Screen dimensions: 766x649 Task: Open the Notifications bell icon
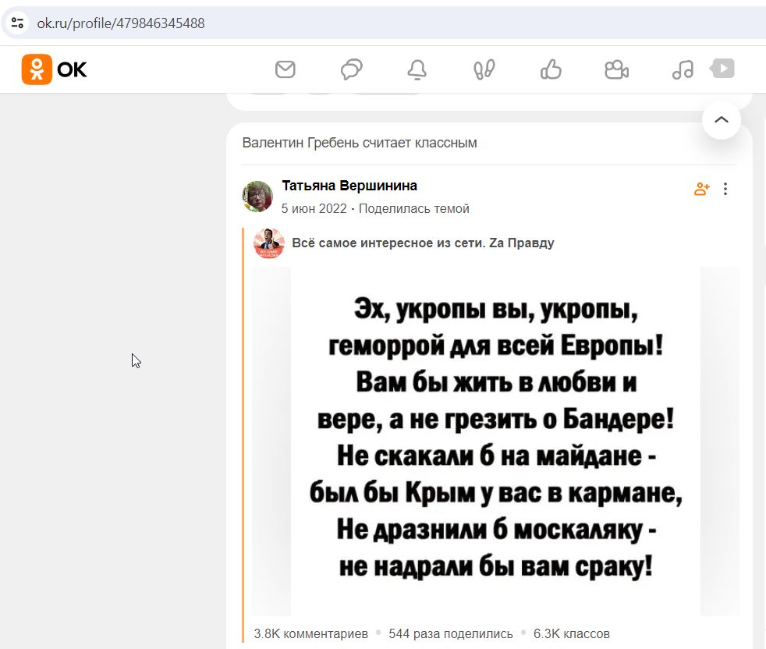(x=417, y=69)
